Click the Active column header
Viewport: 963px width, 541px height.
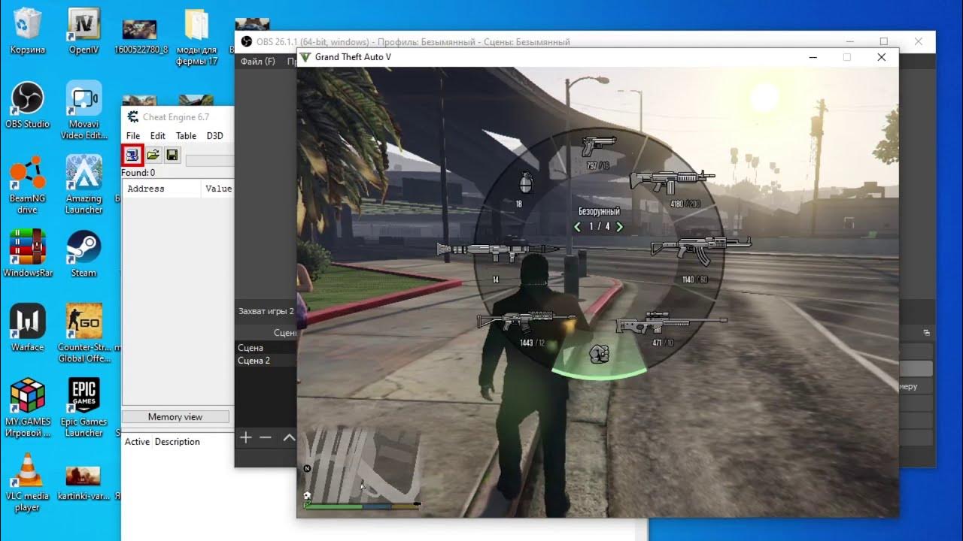click(x=137, y=442)
